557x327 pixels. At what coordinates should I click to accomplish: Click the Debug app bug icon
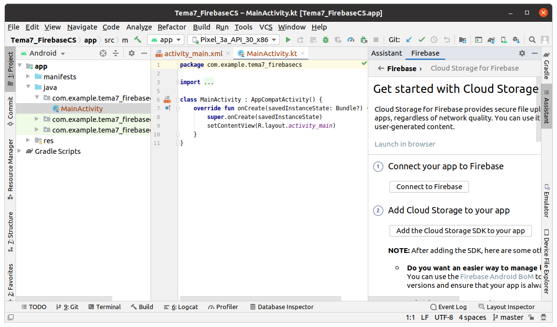pyautogui.click(x=326, y=40)
